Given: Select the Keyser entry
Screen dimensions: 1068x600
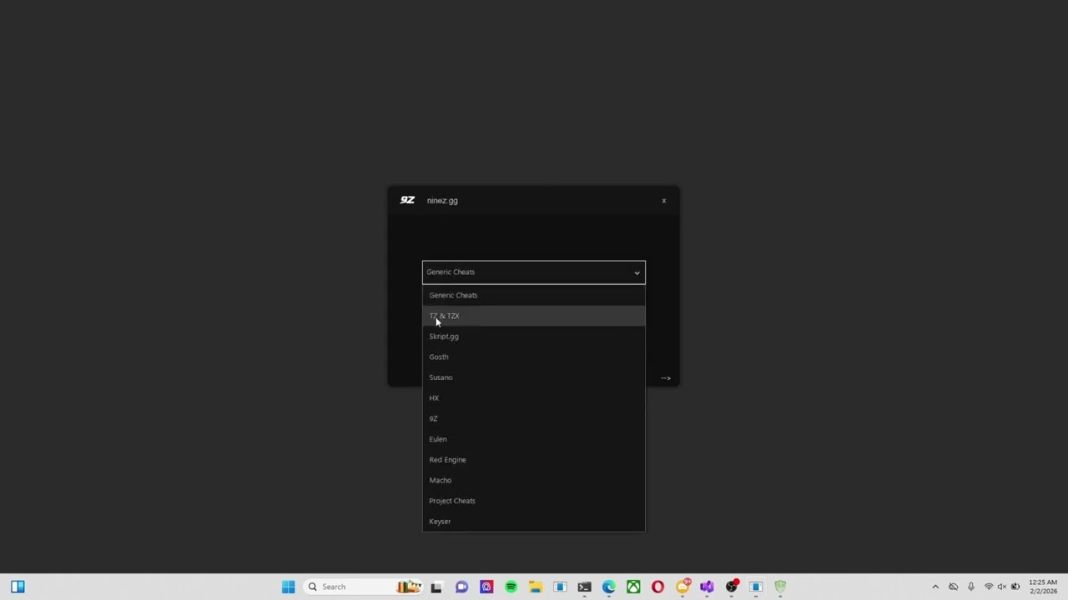Looking at the screenshot, I should pos(534,522).
